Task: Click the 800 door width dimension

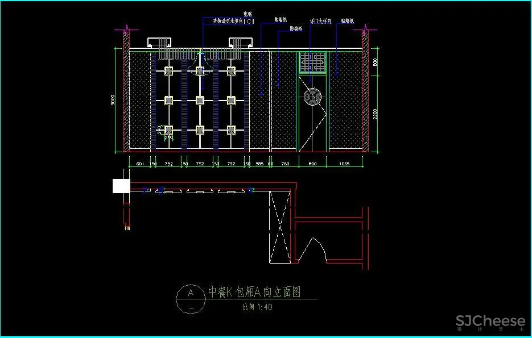Action: [312, 164]
